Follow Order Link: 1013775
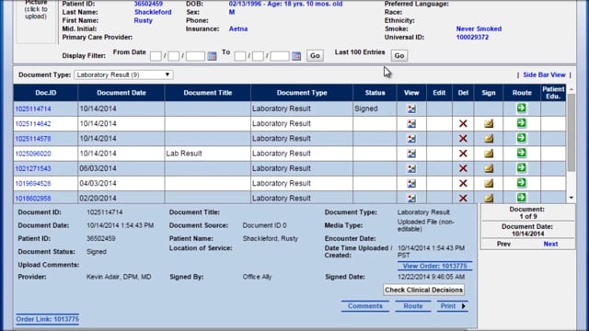The image size is (589, 331). pyautogui.click(x=47, y=319)
